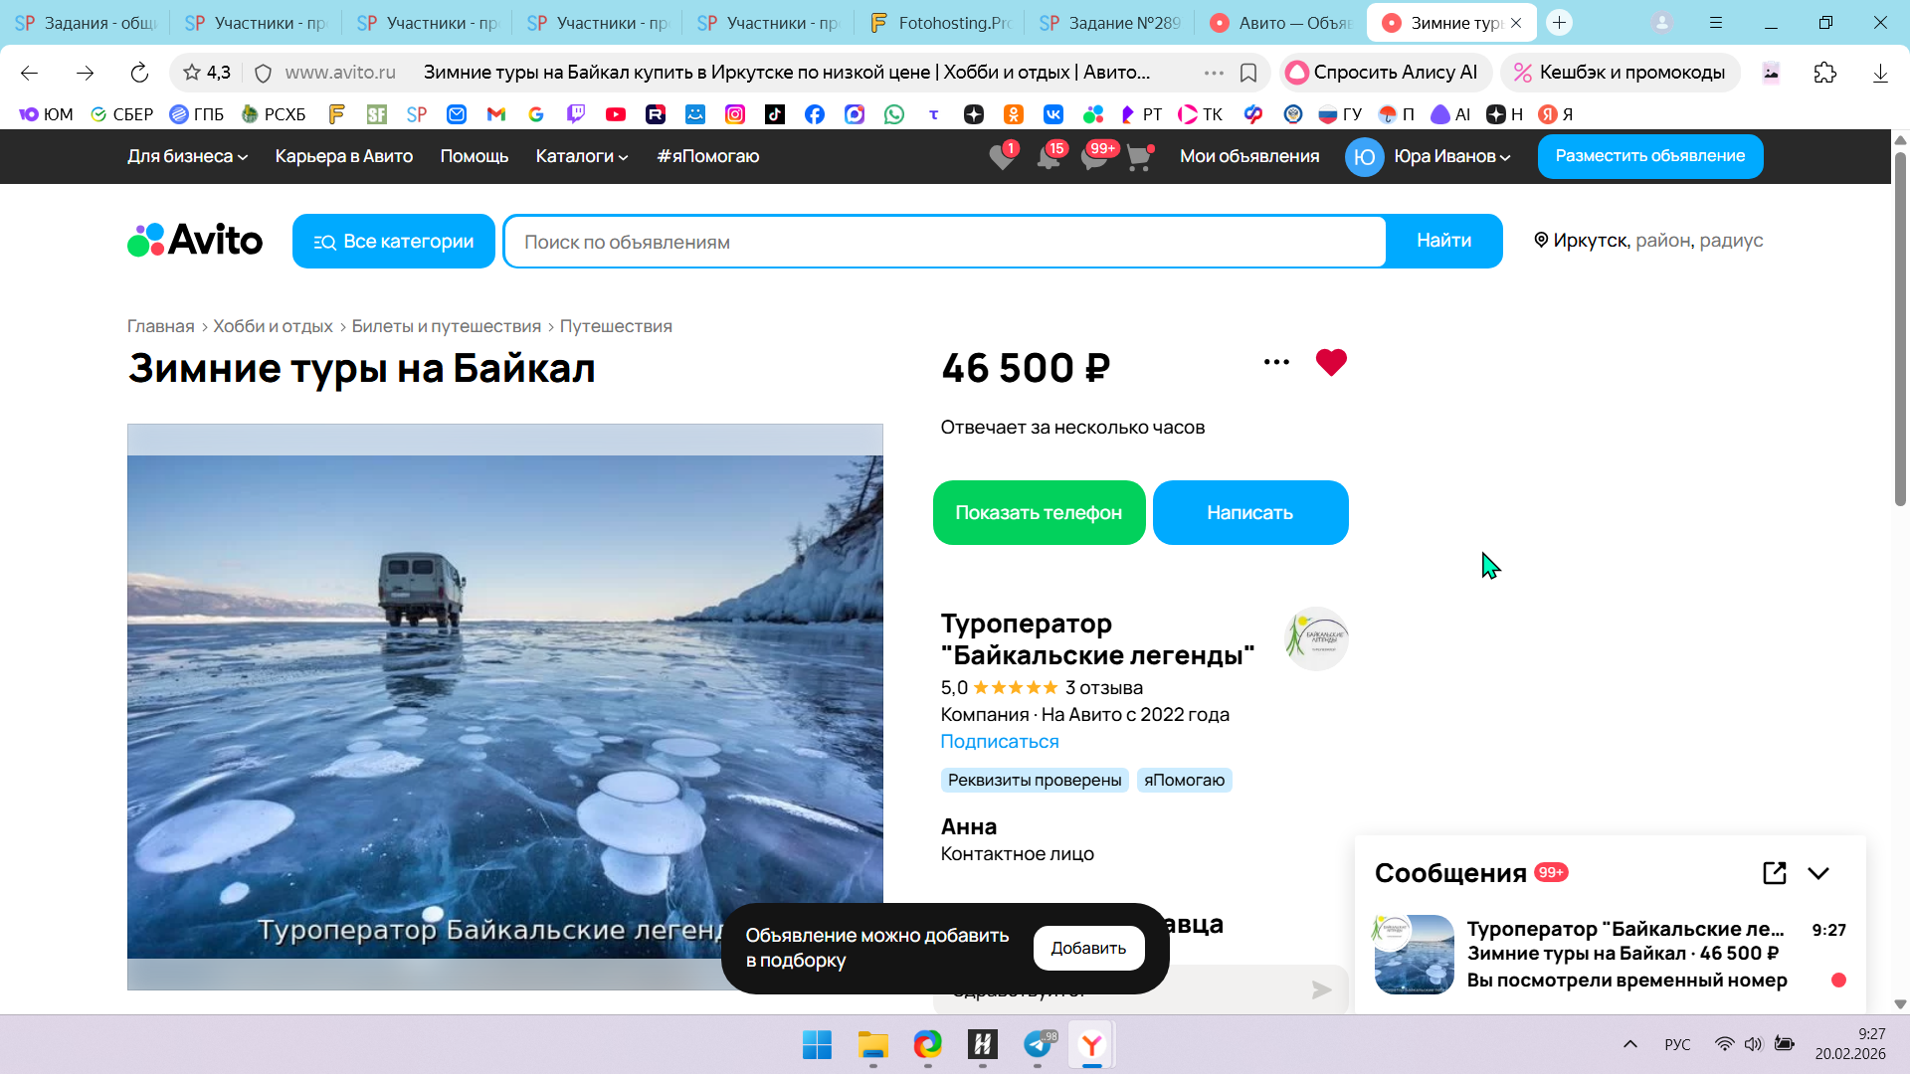The height and width of the screenshot is (1074, 1910).
Task: Expand Каталоги dropdown menu
Action: pyautogui.click(x=581, y=156)
